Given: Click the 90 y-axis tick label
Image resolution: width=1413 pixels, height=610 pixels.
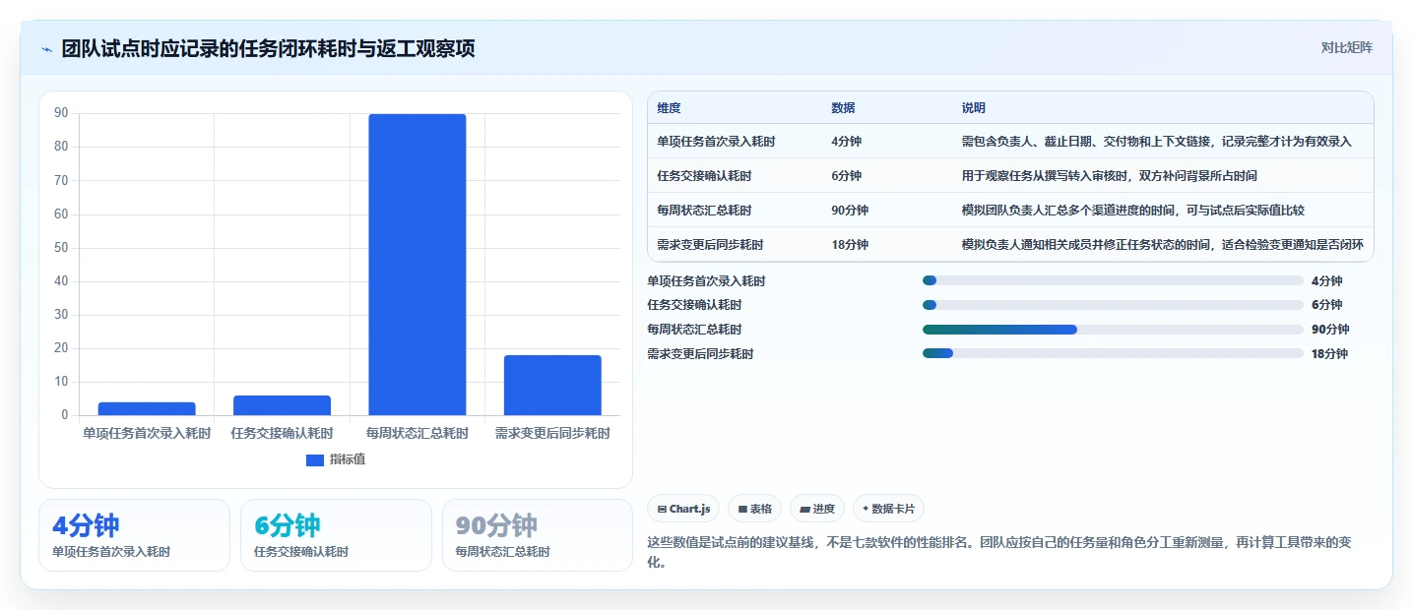Looking at the screenshot, I should pyautogui.click(x=61, y=113).
